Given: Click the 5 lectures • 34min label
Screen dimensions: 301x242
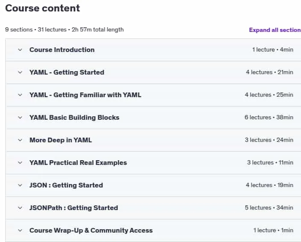Looking at the screenshot, I should click(269, 207).
